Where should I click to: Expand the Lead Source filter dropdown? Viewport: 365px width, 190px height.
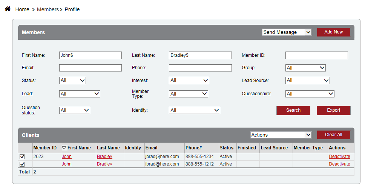(x=307, y=80)
